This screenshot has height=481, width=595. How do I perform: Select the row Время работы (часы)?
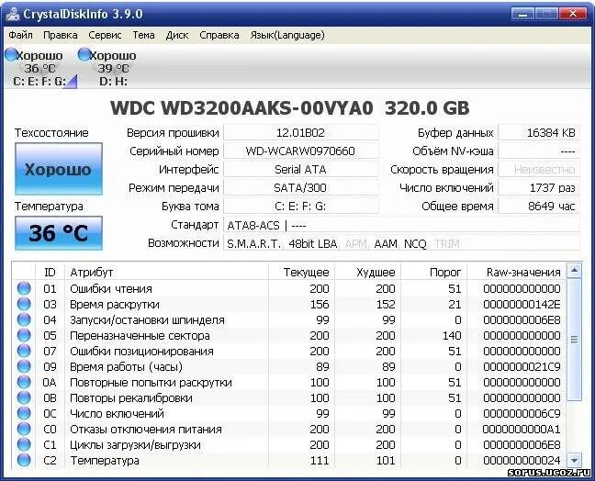tap(288, 367)
